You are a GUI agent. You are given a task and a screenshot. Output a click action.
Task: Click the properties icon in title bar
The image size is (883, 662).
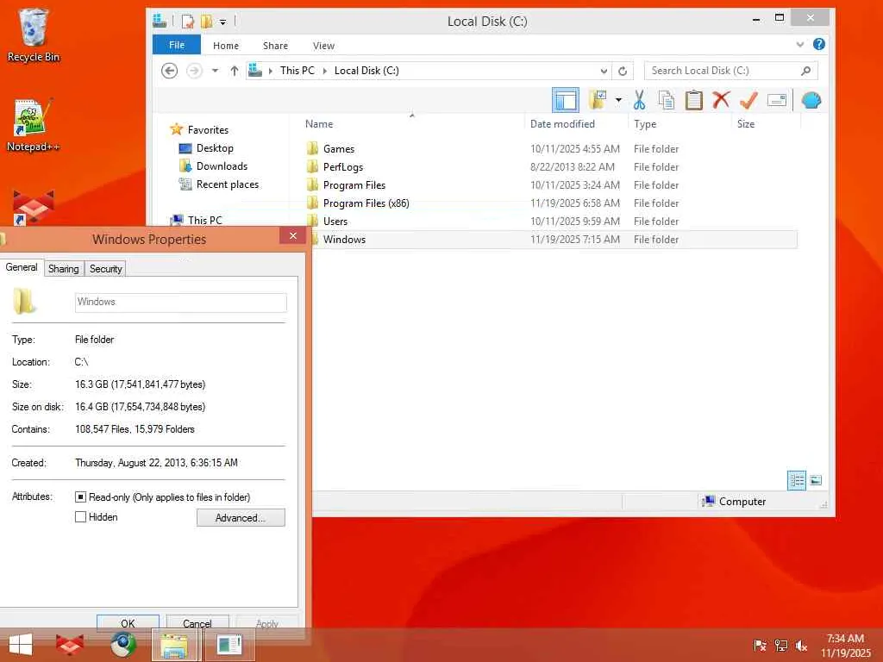(187, 22)
